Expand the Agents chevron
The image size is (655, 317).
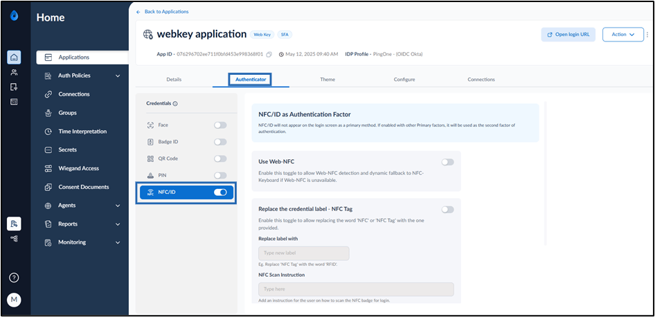tap(118, 206)
